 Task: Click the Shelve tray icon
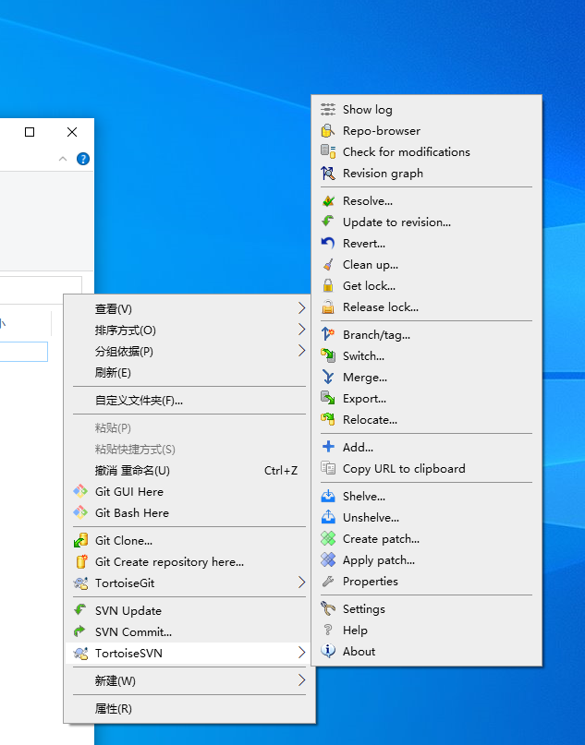(x=328, y=496)
